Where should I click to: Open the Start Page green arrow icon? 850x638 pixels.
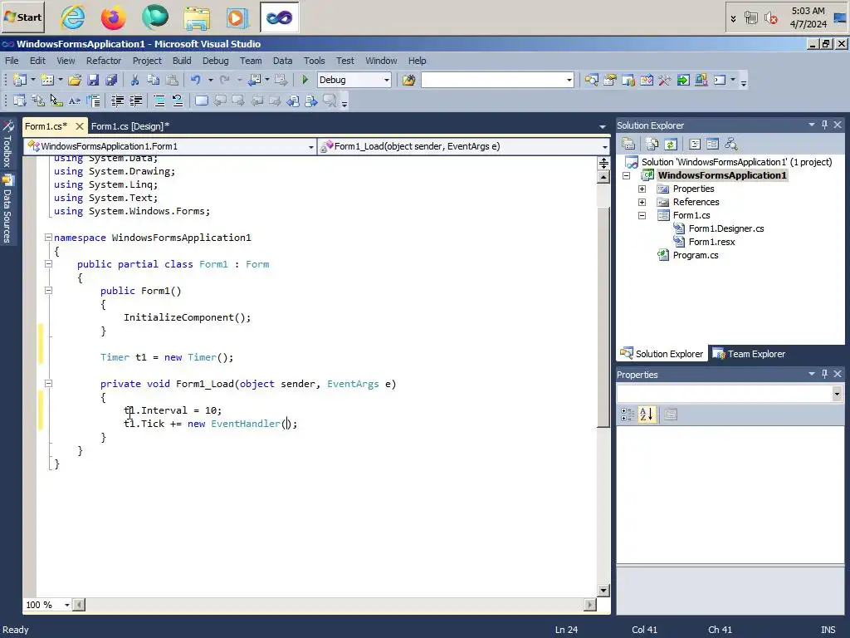pos(683,81)
